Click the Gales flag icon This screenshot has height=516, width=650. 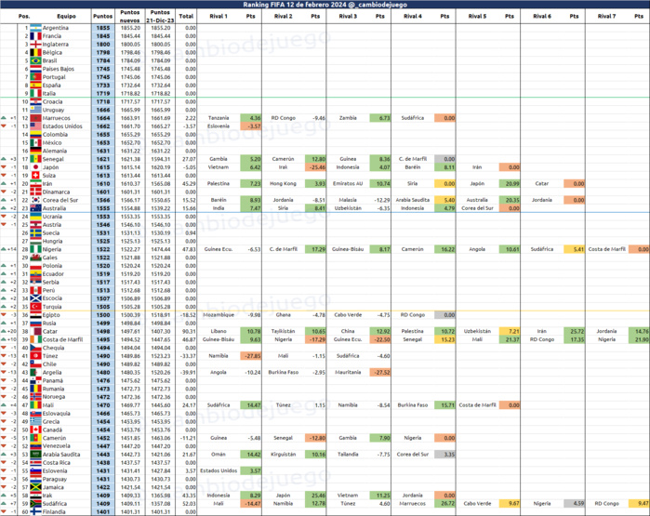[35, 258]
